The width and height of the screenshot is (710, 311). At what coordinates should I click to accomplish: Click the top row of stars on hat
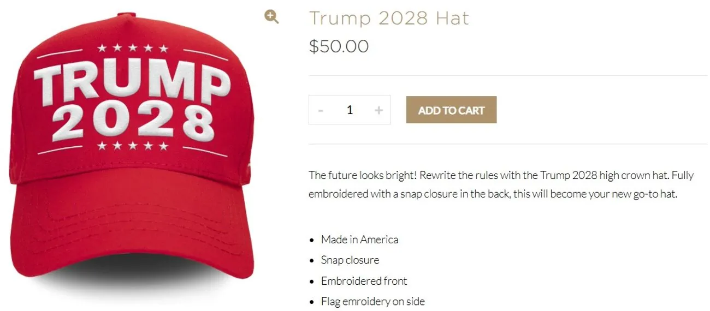[x=133, y=49]
